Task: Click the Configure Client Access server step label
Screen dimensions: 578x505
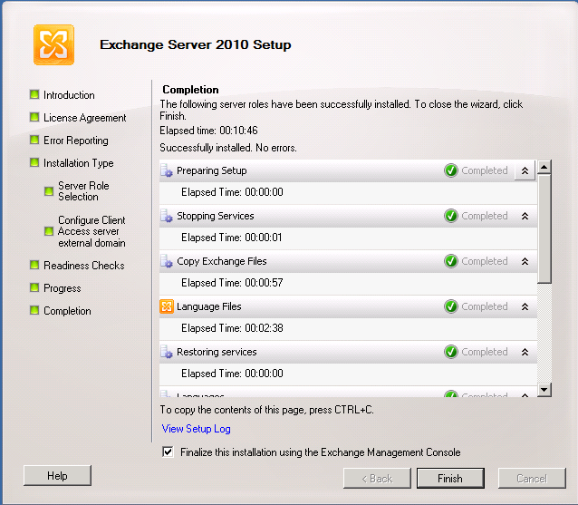Action: coord(92,231)
